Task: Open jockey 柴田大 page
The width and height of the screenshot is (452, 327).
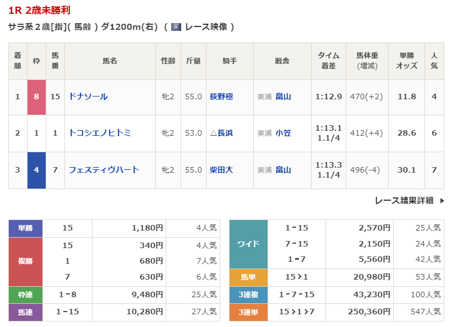Action: [x=221, y=170]
